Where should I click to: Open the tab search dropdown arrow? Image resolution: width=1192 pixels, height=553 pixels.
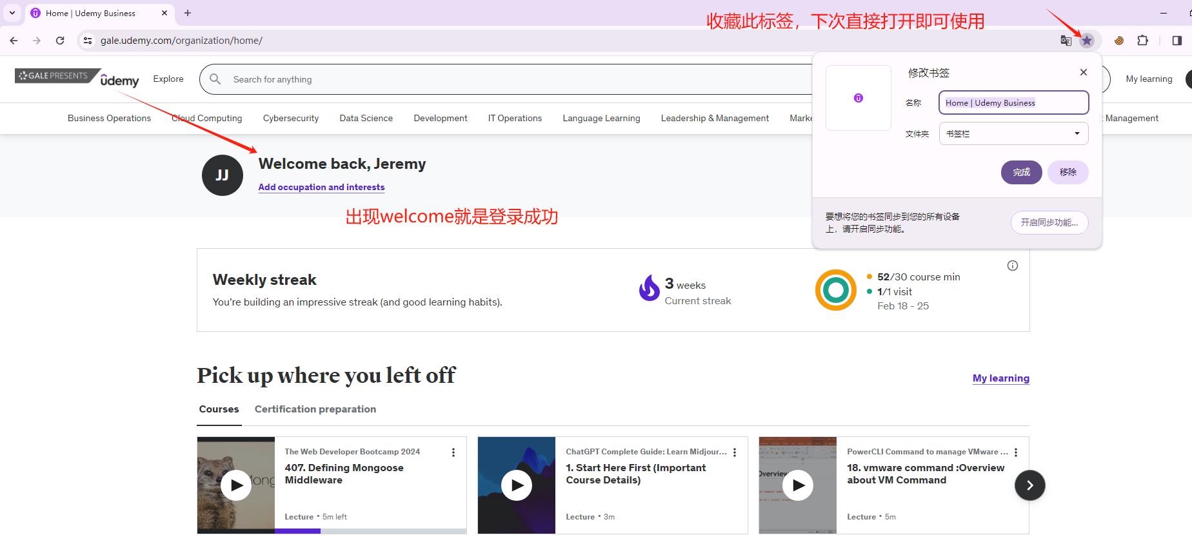(x=12, y=13)
